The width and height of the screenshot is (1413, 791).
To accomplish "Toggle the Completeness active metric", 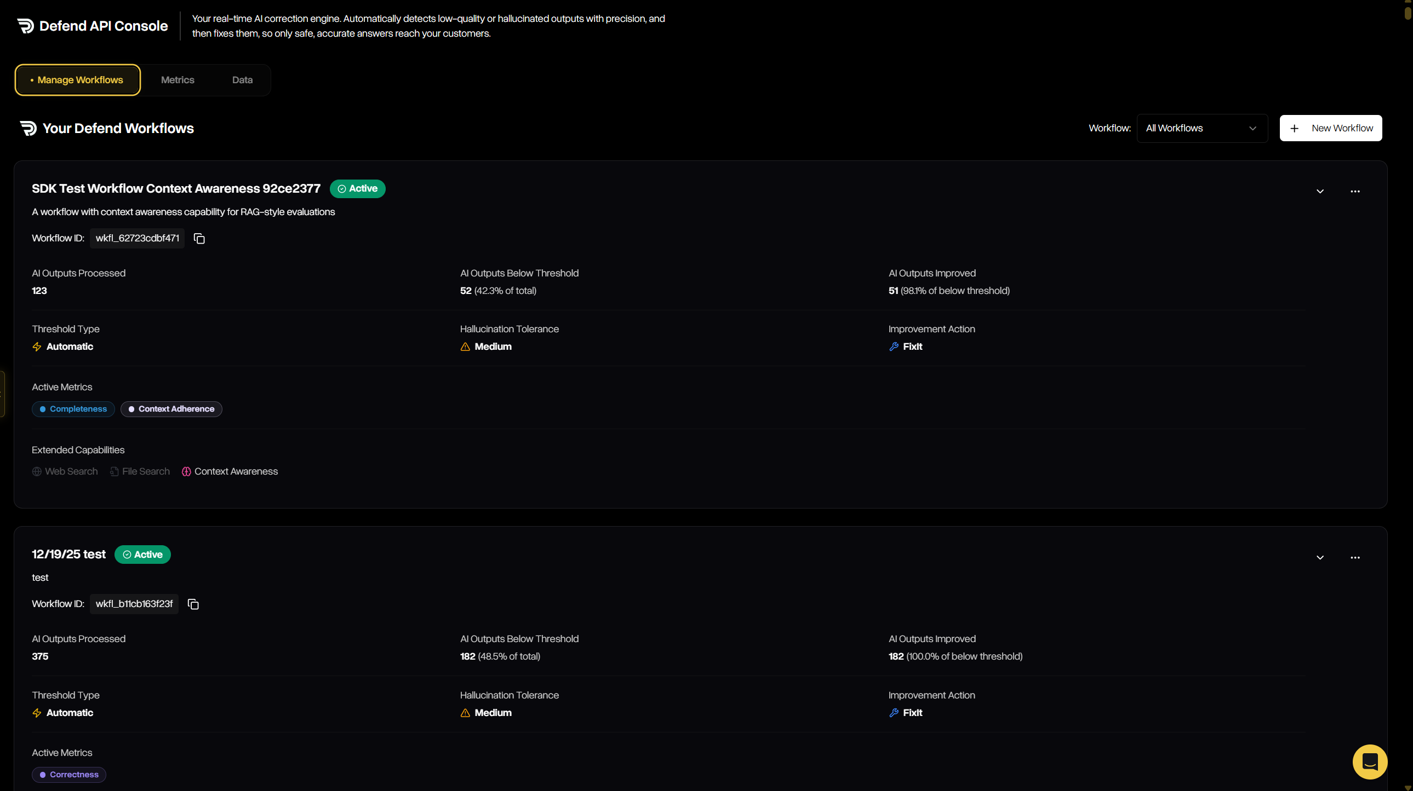I will coord(73,408).
